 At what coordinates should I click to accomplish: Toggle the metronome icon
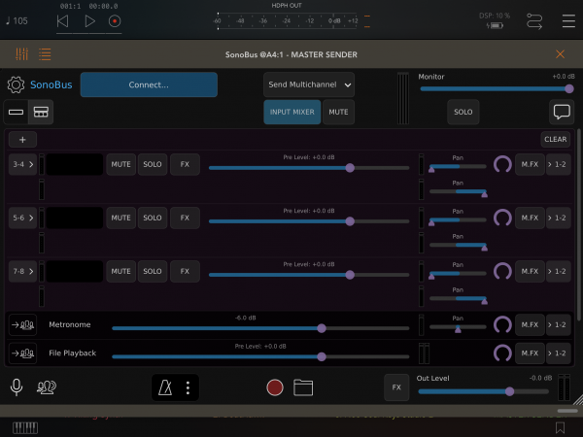click(165, 387)
